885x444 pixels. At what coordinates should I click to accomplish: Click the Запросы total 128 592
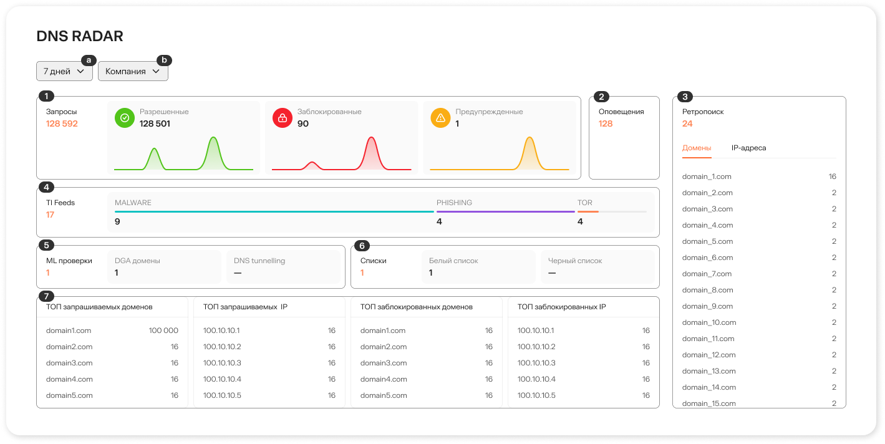click(62, 124)
